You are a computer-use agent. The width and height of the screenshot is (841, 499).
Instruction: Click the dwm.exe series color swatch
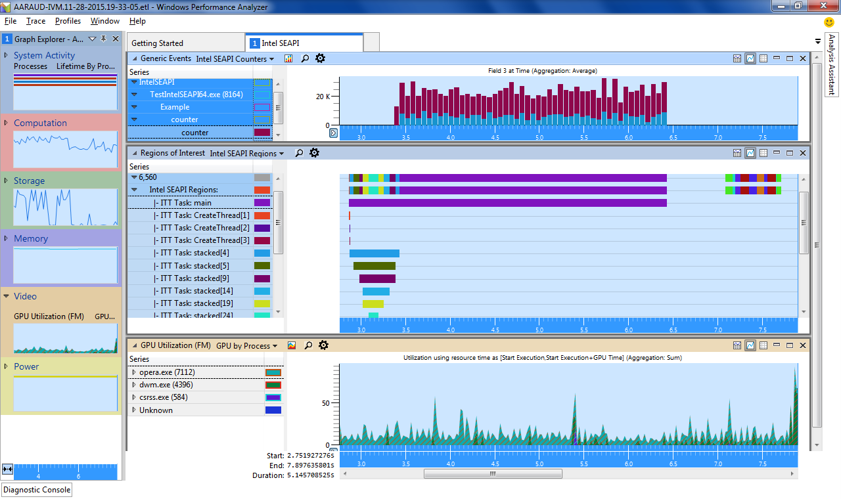[273, 385]
